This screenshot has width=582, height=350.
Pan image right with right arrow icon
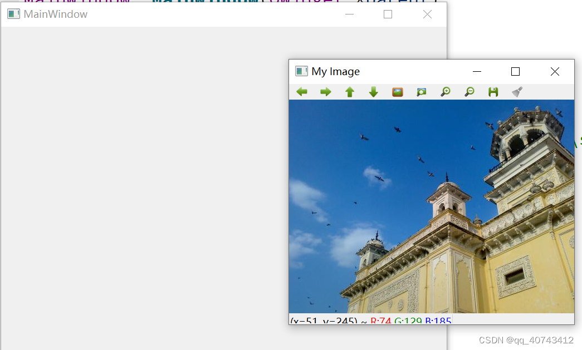tap(325, 92)
